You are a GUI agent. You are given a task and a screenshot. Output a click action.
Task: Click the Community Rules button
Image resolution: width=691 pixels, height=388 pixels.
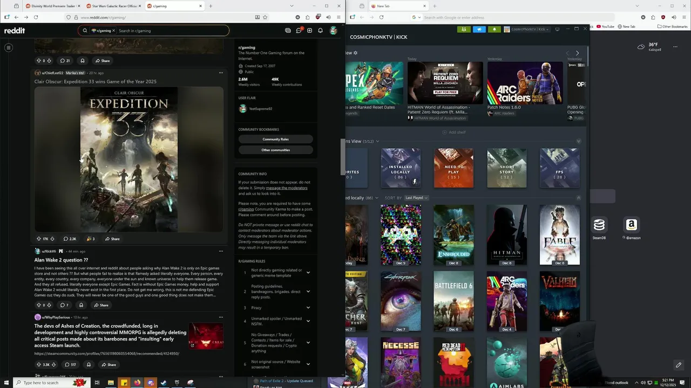276,139
